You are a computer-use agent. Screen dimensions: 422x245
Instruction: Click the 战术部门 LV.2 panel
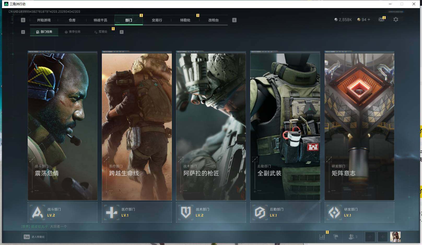pos(211,212)
